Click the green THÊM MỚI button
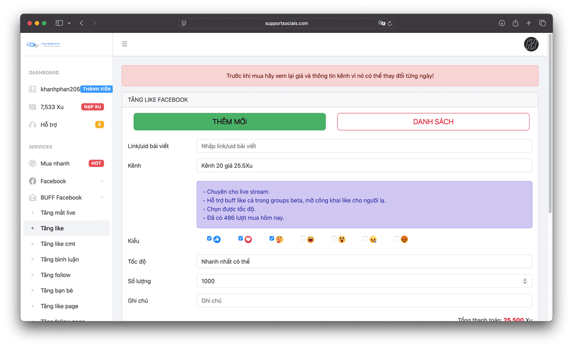Screen dimensions: 573x348 (229, 122)
